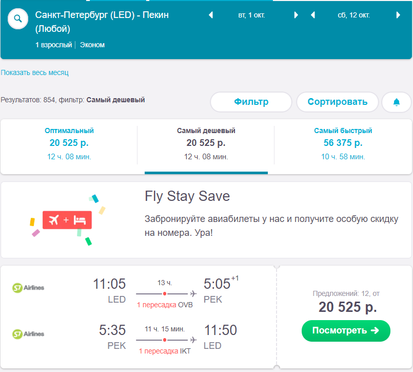Click the route text Санкт-Петербург - Пекин
The height and width of the screenshot is (372, 413).
pos(102,22)
